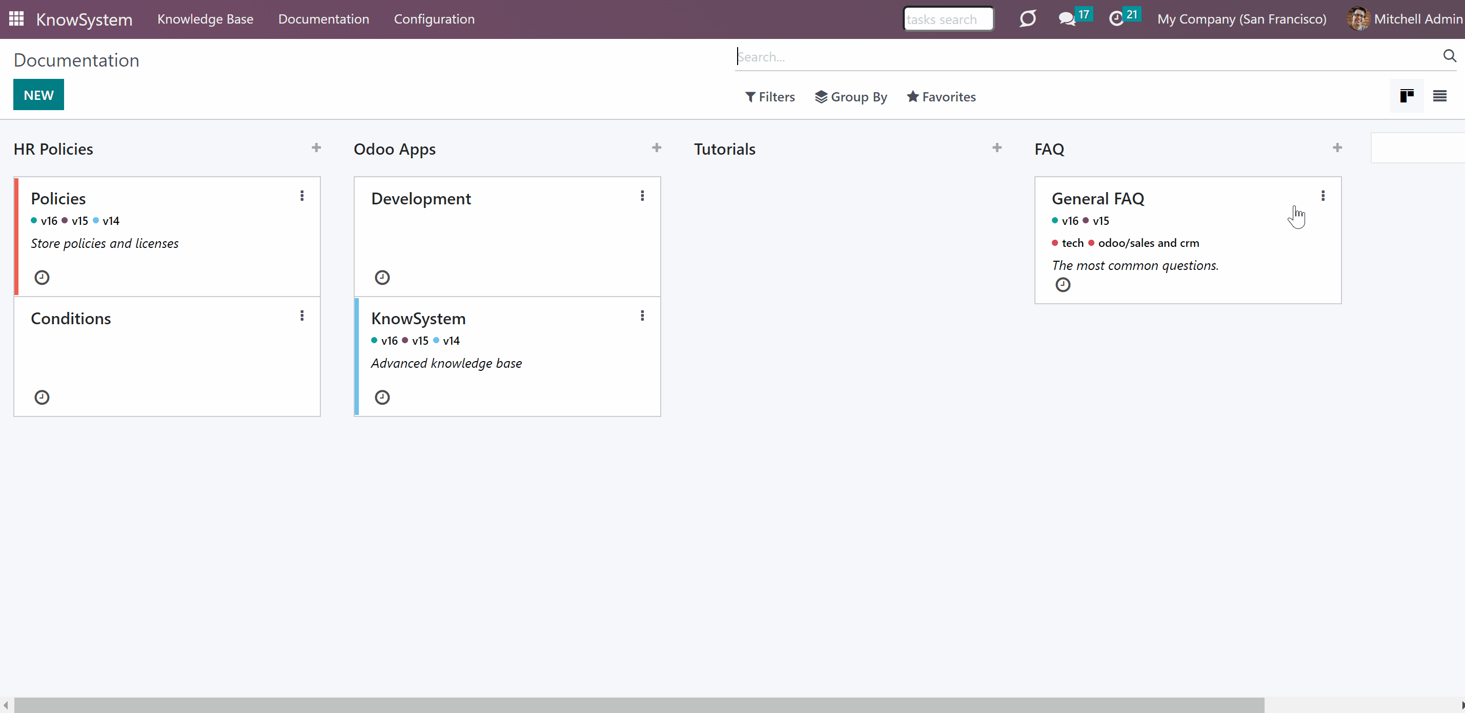Click the HR Policies column title

tap(53, 149)
